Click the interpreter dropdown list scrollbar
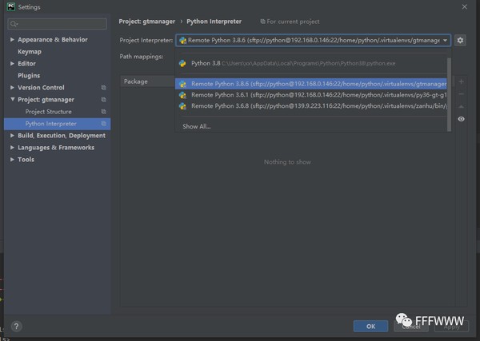480x341 pixels. (449, 95)
